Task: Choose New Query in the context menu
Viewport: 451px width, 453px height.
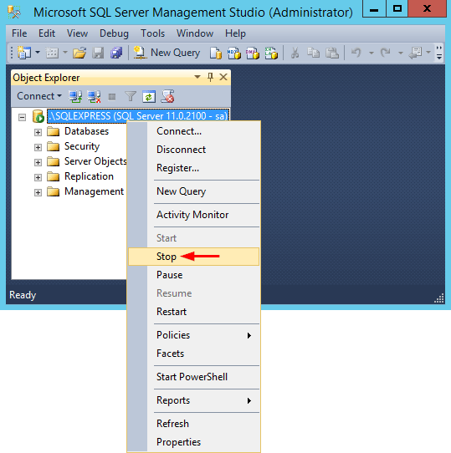Action: click(x=194, y=191)
